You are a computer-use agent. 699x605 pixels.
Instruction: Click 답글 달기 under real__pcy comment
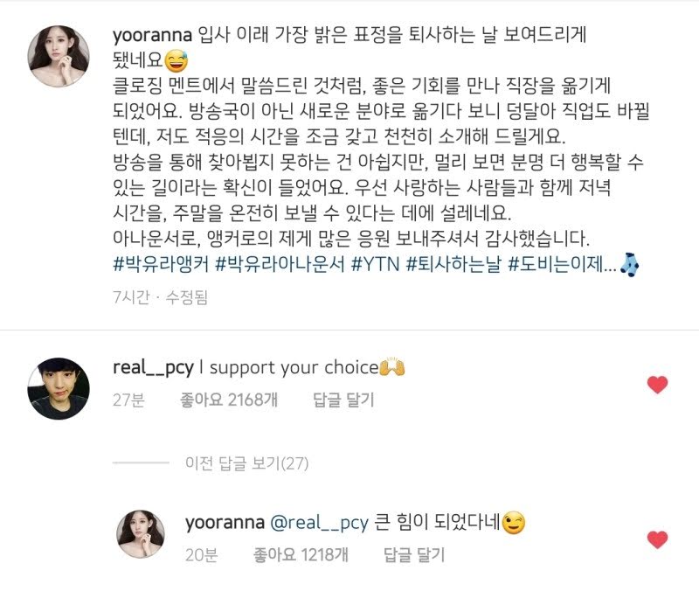pos(343,400)
